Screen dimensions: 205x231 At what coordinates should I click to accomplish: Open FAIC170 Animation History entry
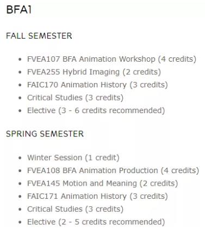[x=97, y=85]
